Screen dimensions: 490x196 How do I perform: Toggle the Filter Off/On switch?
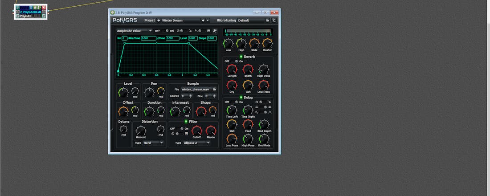[x=180, y=129]
